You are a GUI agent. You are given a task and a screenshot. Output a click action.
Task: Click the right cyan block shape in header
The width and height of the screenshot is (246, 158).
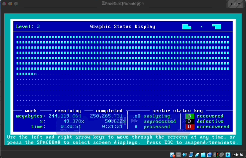tap(217, 27)
